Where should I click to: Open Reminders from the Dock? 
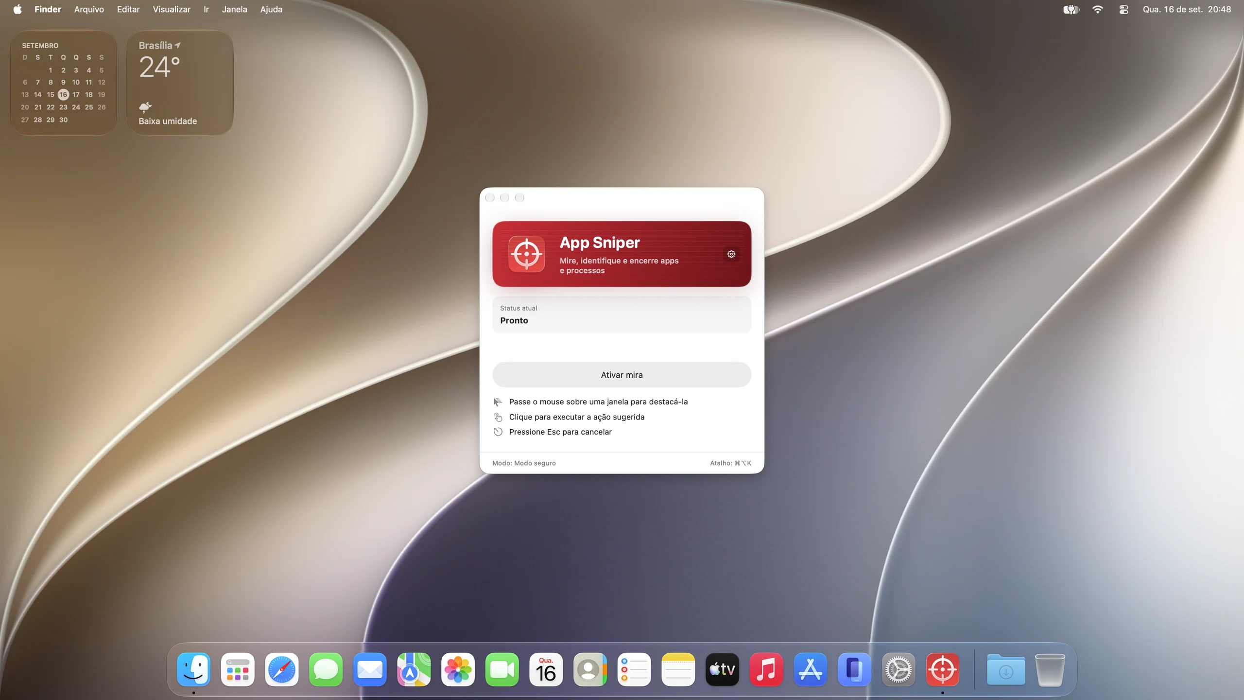point(634,669)
